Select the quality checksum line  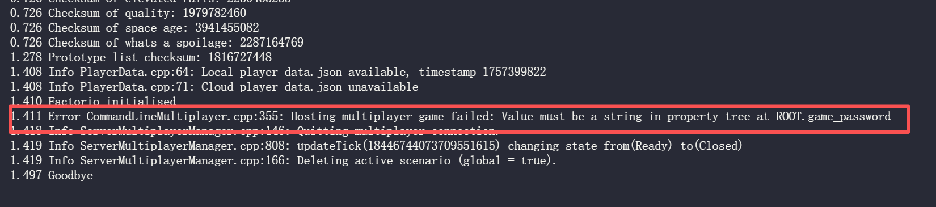pos(128,13)
